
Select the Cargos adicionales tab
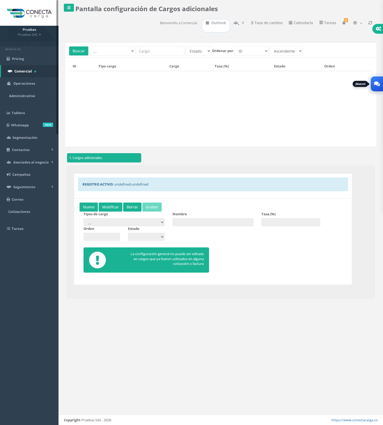coord(104,158)
